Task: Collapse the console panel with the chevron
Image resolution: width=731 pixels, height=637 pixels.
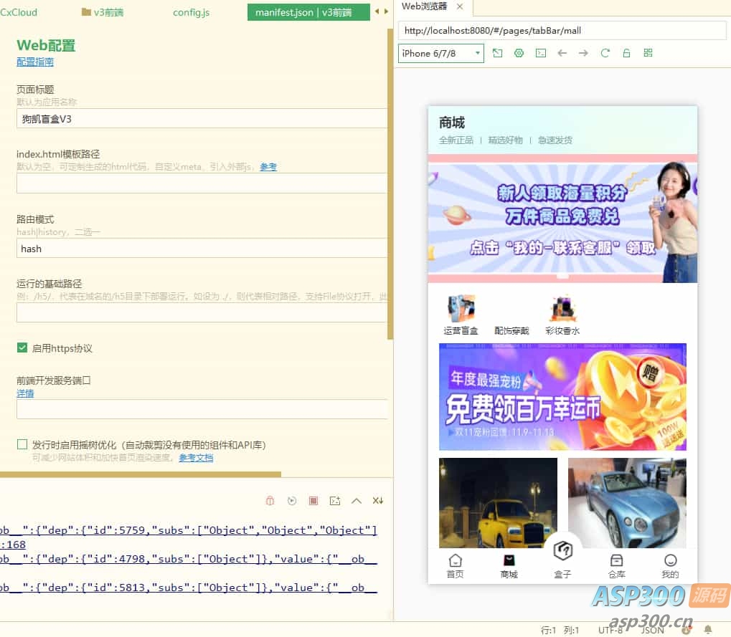Action: click(356, 500)
